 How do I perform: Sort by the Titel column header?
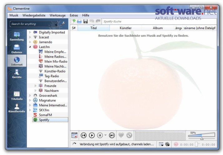pos(94,28)
